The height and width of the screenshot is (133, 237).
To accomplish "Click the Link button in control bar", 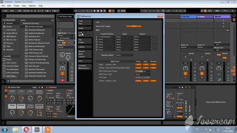I will tap(5, 11).
